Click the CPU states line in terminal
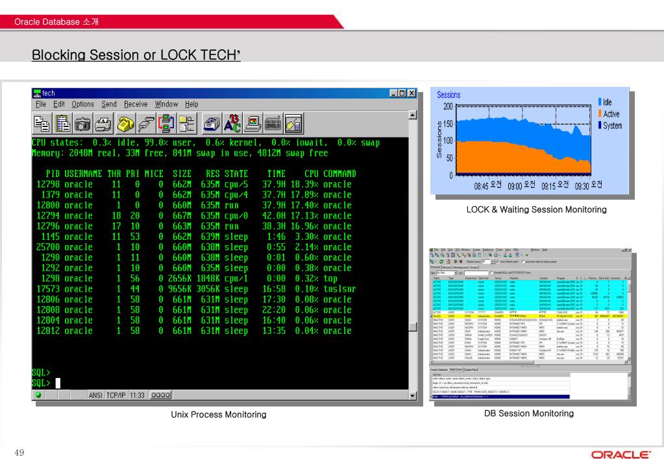 pos(206,143)
